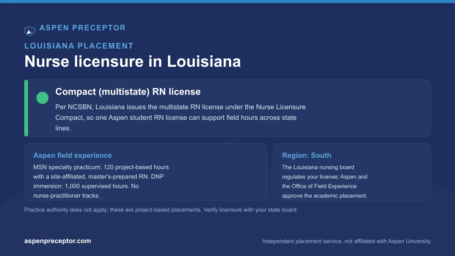
Task: Click the 'Aspen field experience' heading
Action: [x=72, y=155]
